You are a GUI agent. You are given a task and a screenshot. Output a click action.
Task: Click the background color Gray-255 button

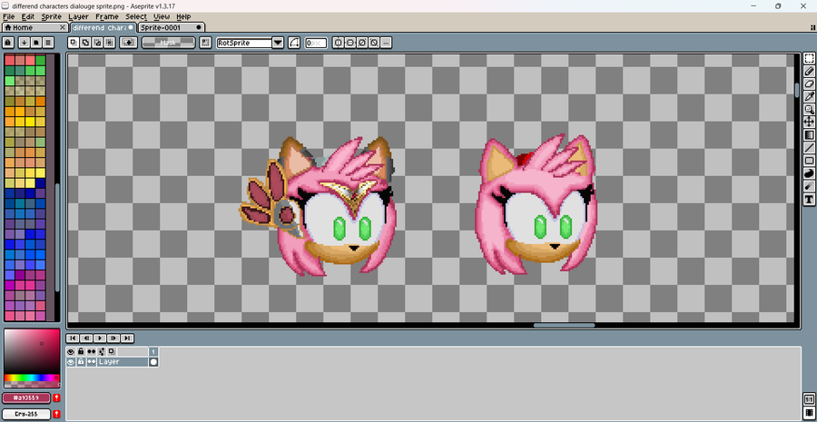tap(26, 414)
